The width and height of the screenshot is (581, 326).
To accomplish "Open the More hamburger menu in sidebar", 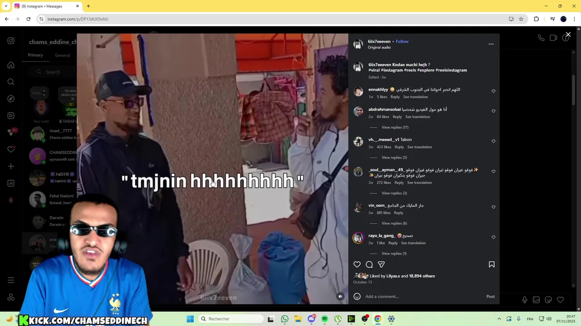I will point(11,280).
